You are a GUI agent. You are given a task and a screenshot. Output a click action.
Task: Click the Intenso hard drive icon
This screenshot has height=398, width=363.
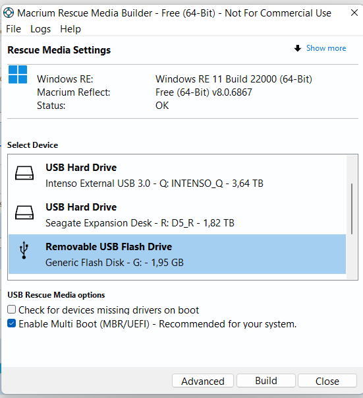(x=24, y=173)
